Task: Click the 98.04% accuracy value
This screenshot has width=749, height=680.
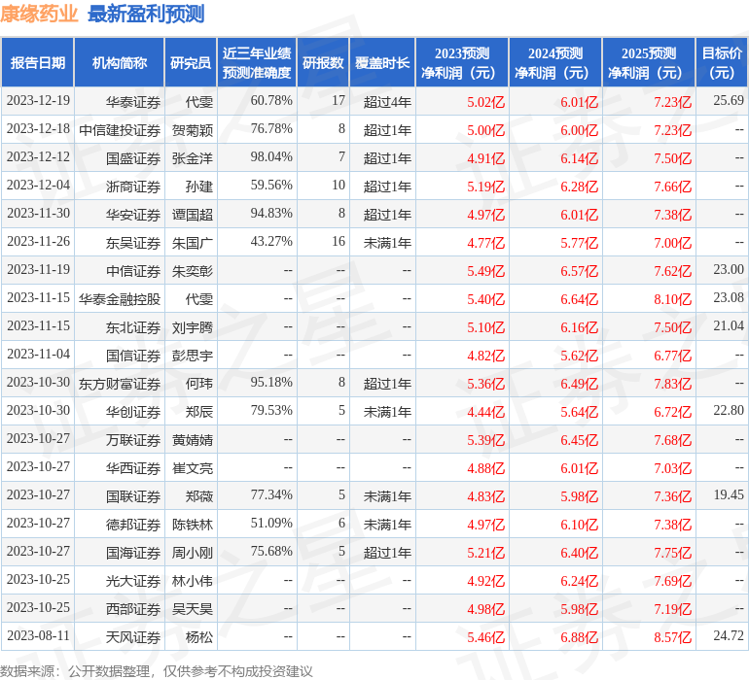Action: click(271, 157)
